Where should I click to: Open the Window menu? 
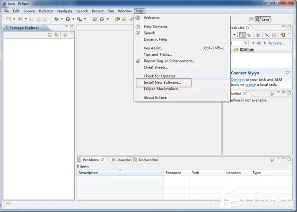125,11
